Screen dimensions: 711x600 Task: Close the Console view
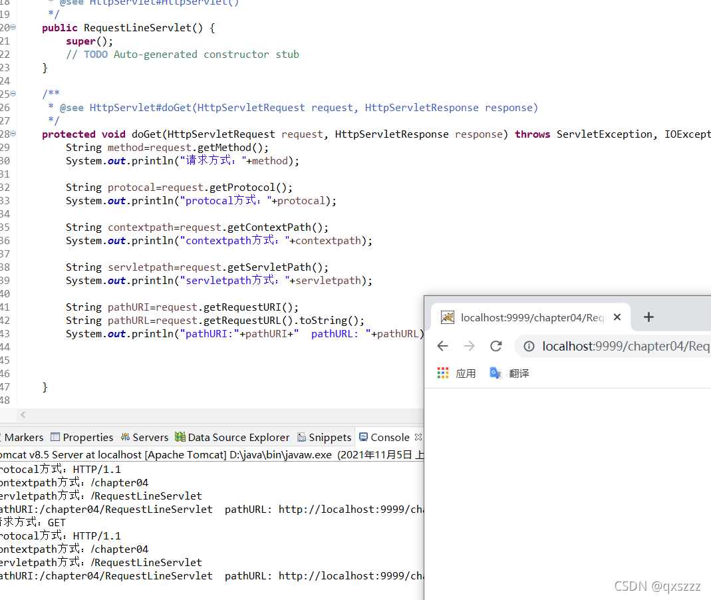tap(418, 437)
